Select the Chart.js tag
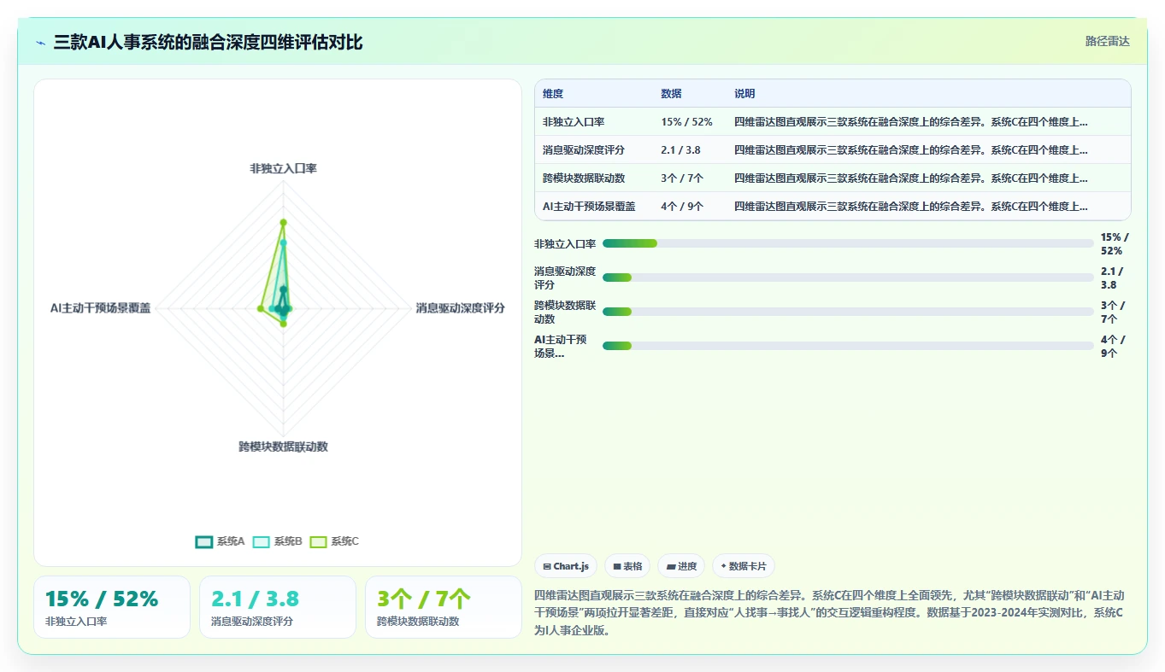Viewport: 1165px width, 672px height. pyautogui.click(x=566, y=566)
